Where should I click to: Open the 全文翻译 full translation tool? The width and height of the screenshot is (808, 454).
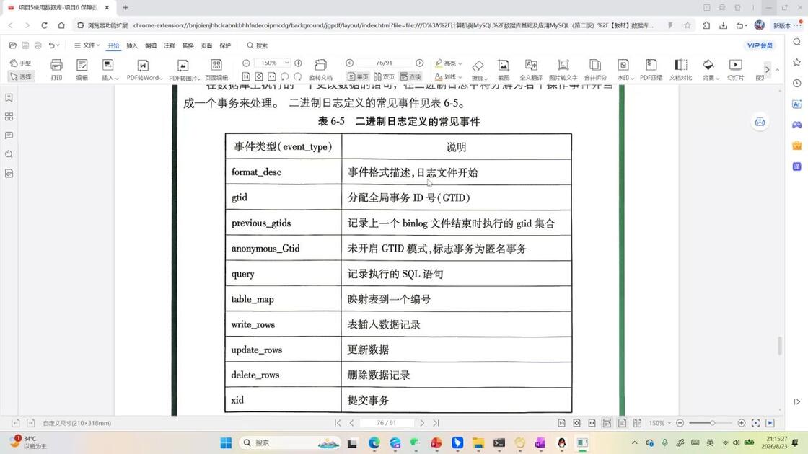[x=531, y=69]
